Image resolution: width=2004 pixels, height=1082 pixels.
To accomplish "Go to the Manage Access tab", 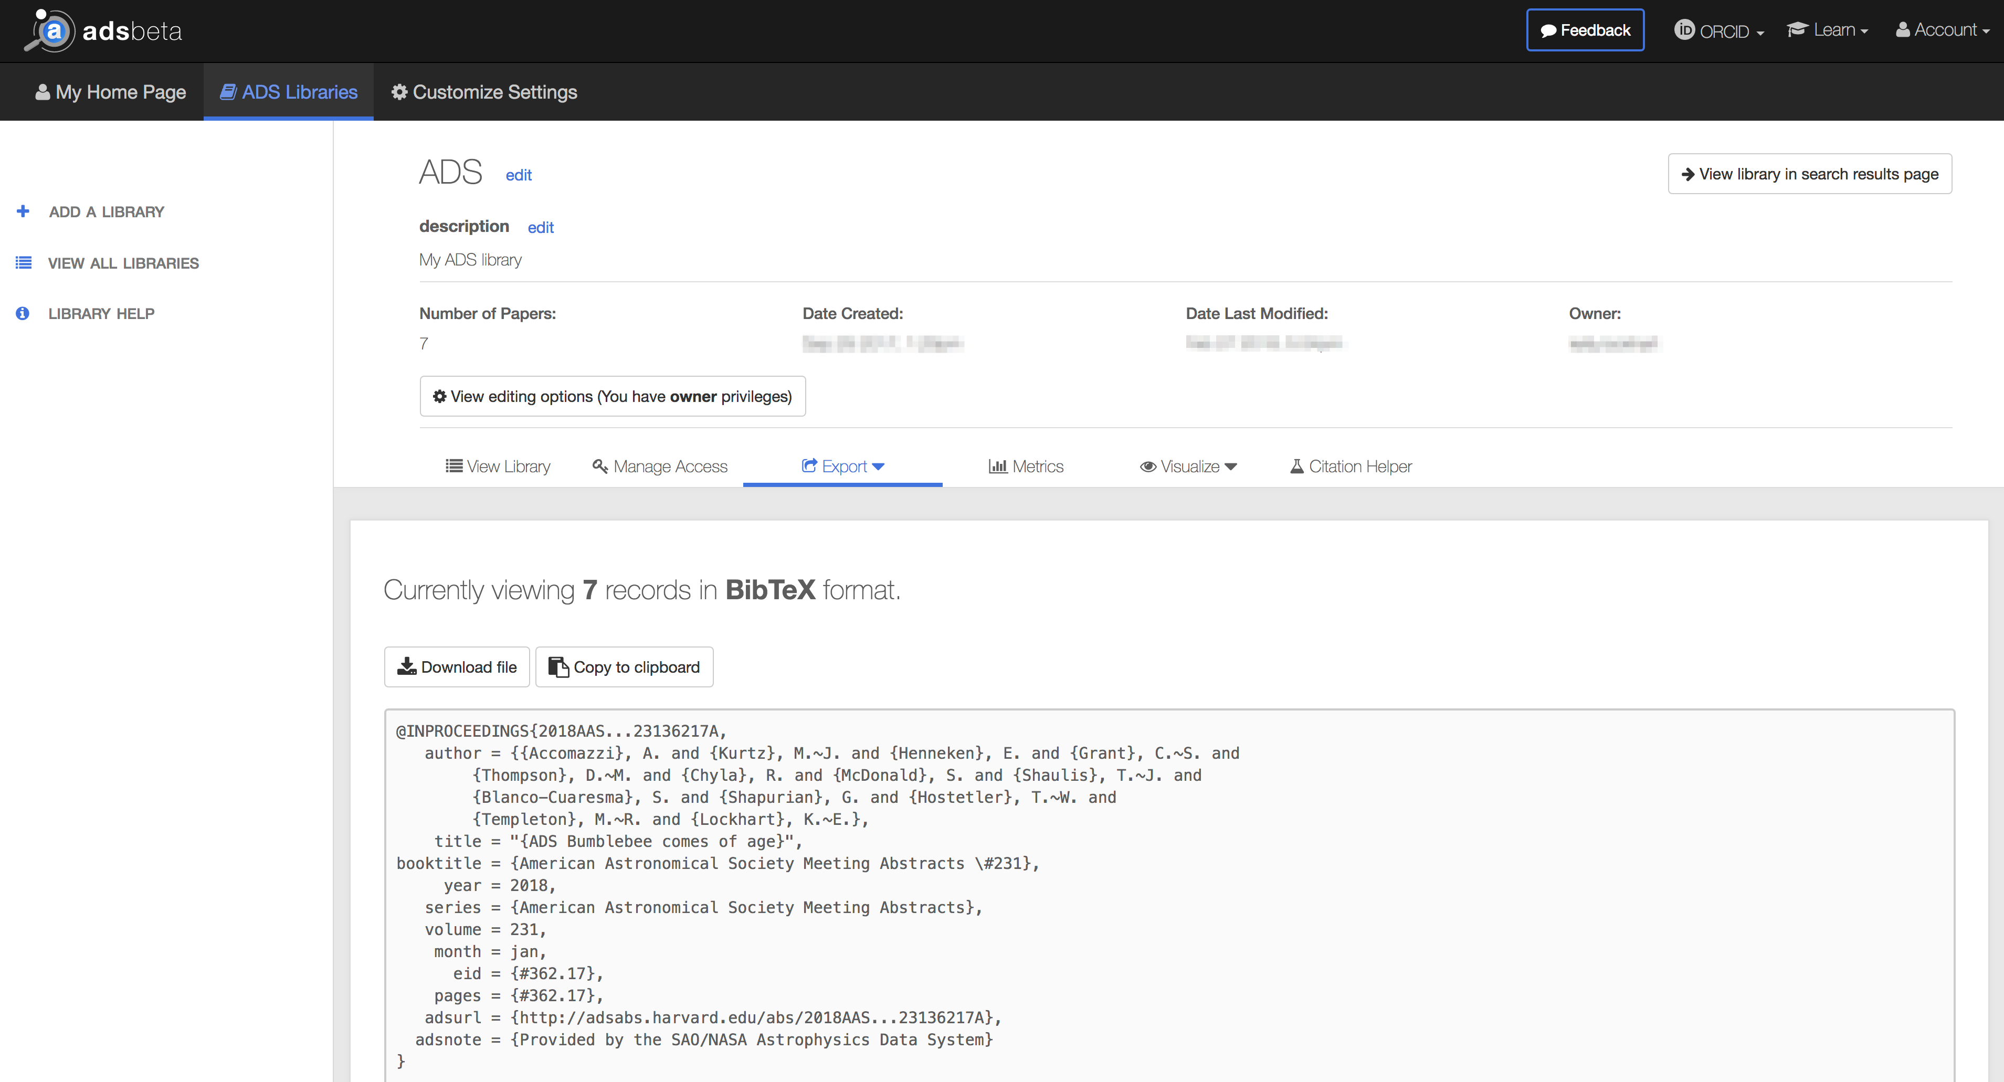I will click(x=660, y=466).
